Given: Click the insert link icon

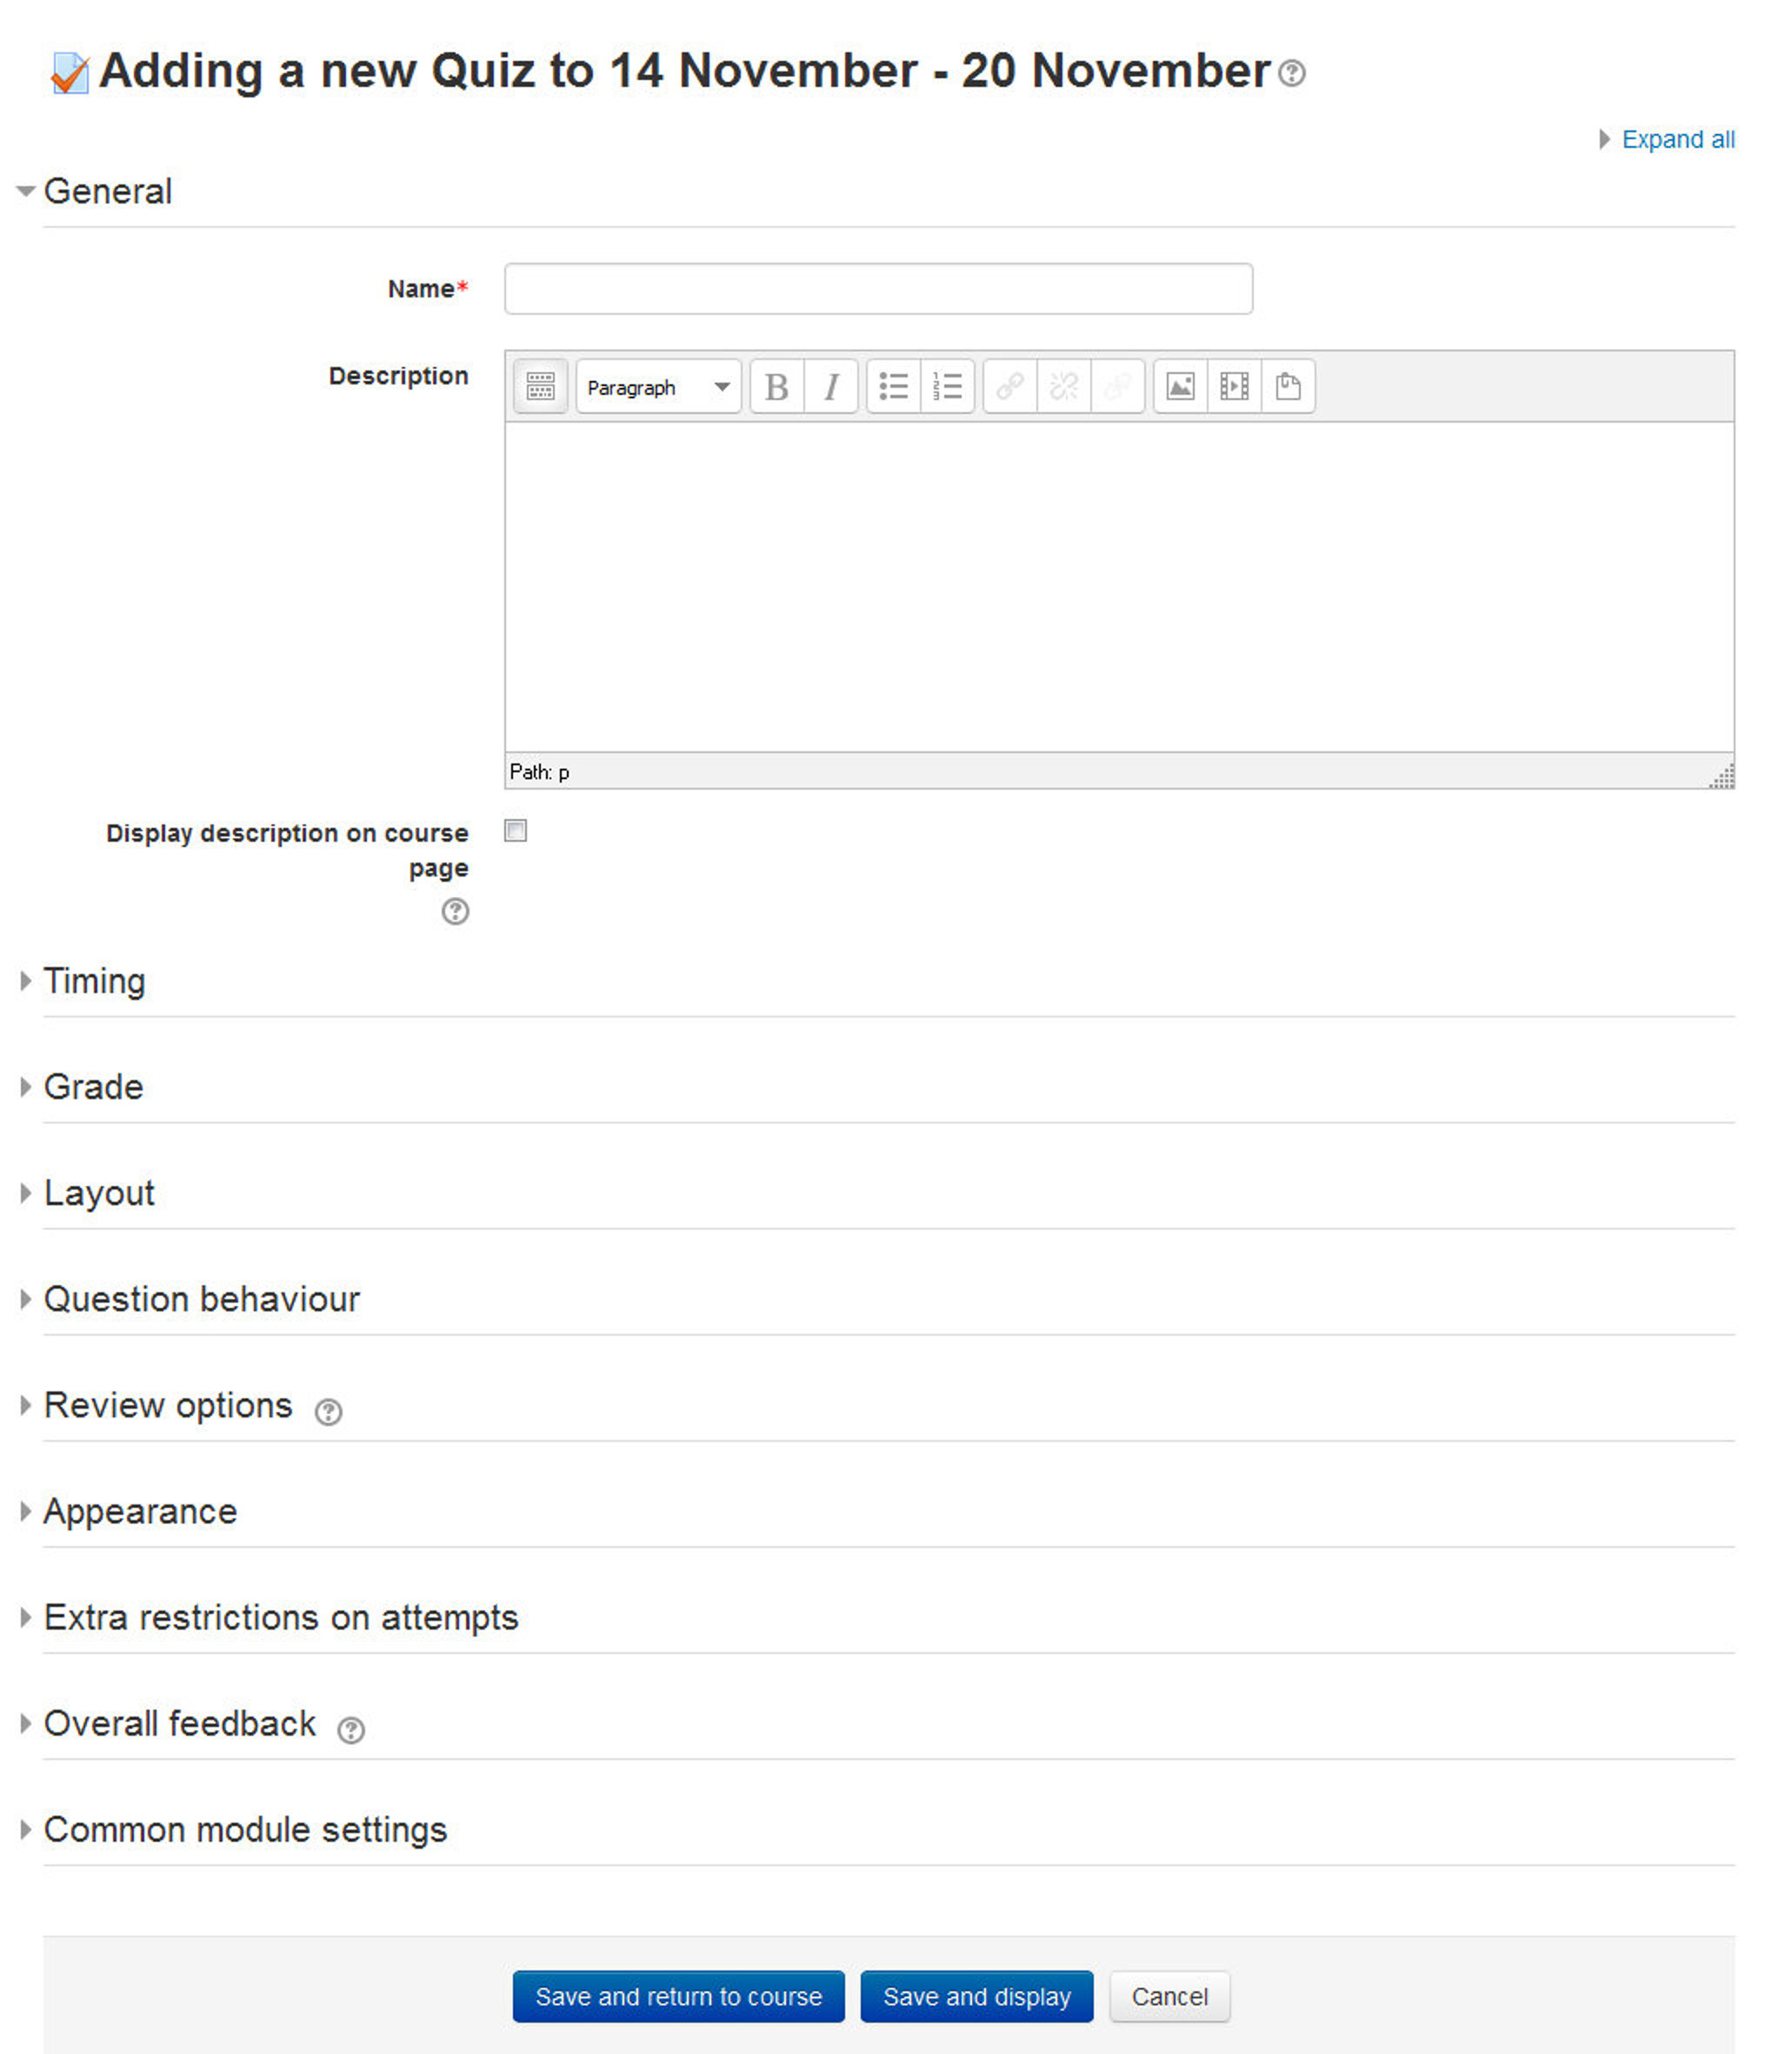Looking at the screenshot, I should (1009, 386).
